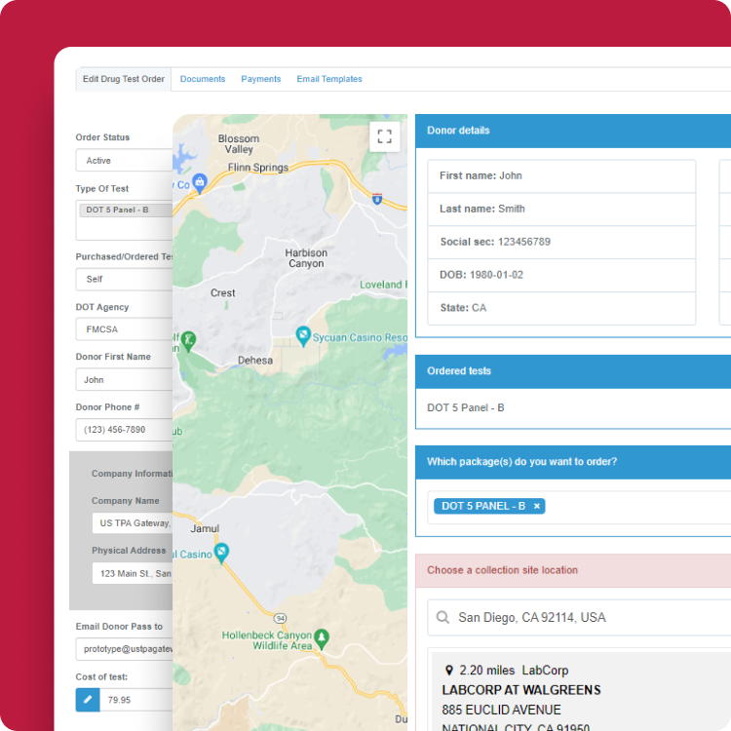Image resolution: width=731 pixels, height=731 pixels.
Task: Click the pencil edit icon beside cost
Action: 88,699
